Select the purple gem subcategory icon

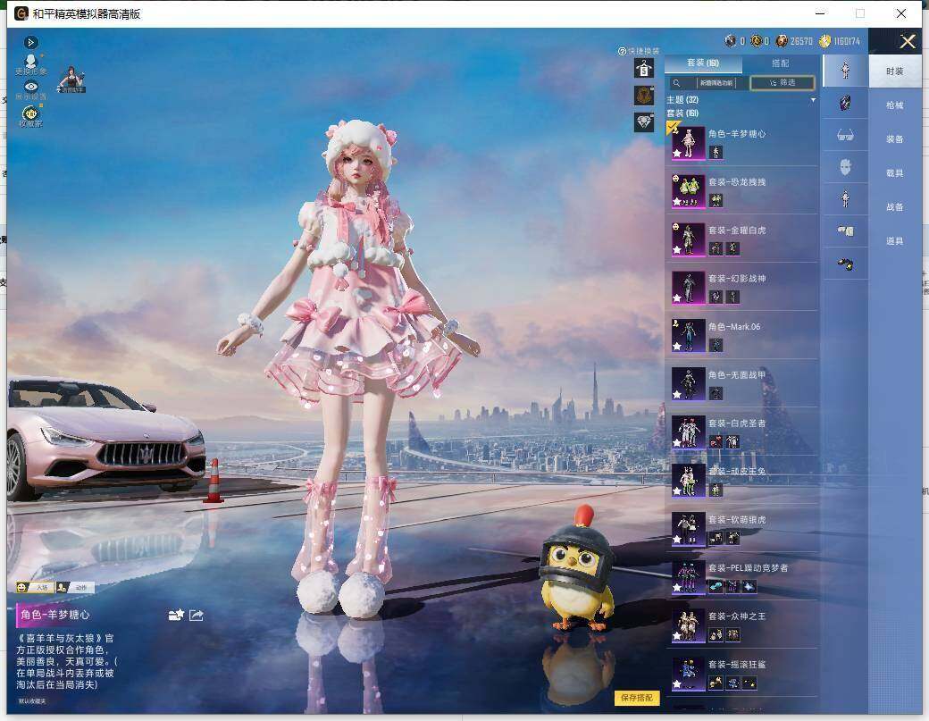point(845,103)
